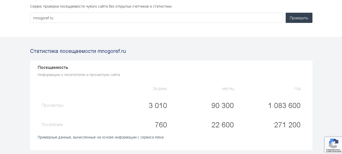342x154 pixels.
Task: Click the heading Статистика посещаемости mnogoref.ru
Action: [x=78, y=51]
